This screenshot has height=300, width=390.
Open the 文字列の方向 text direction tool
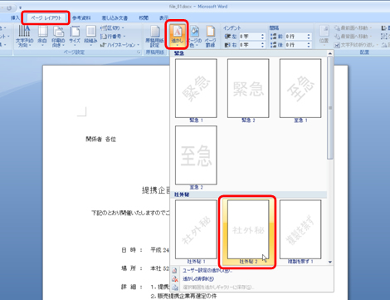click(x=24, y=36)
